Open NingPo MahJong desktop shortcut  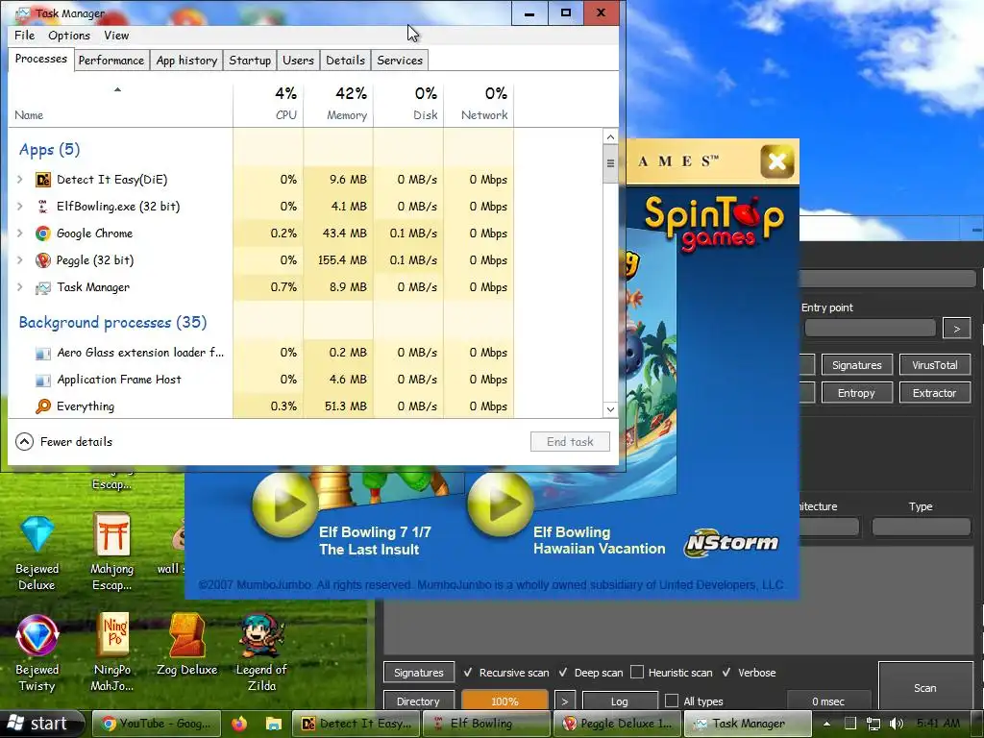111,653
